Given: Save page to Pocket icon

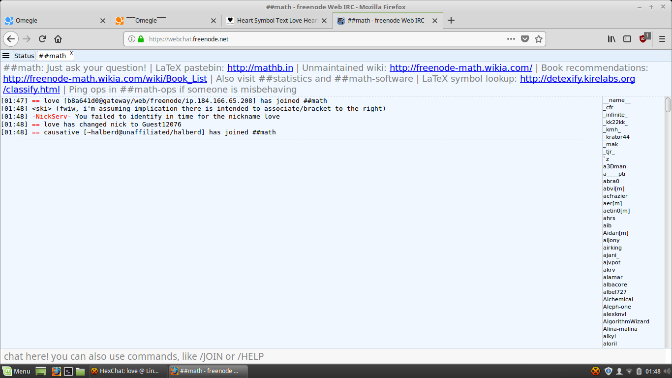Looking at the screenshot, I should (525, 39).
